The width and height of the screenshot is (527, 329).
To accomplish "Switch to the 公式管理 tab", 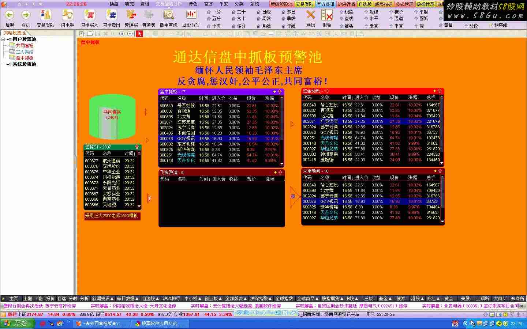I will tap(405, 4).
